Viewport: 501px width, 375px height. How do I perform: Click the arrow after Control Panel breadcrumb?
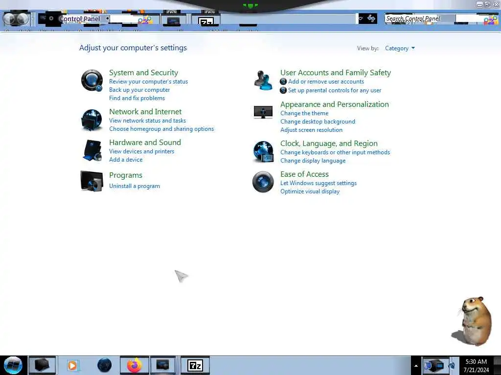pyautogui.click(x=108, y=19)
